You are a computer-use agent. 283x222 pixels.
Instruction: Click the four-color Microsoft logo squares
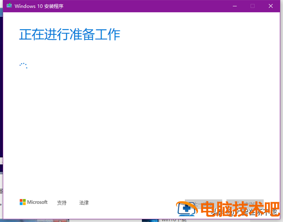coord(23,202)
